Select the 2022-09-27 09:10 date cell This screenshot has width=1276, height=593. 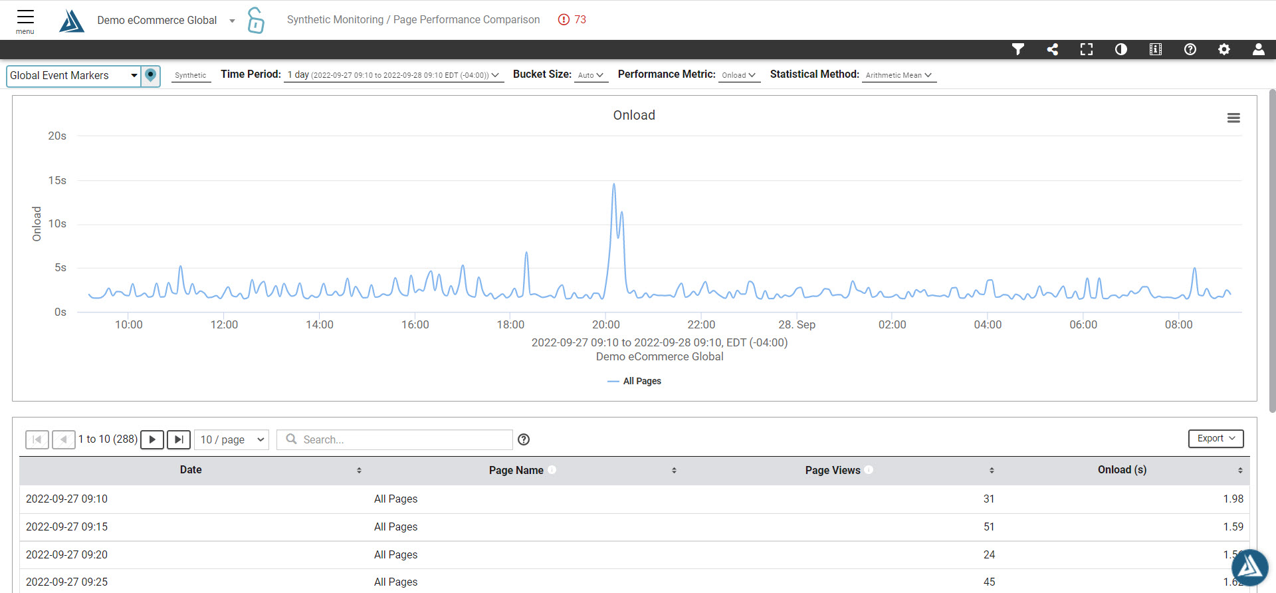click(66, 499)
